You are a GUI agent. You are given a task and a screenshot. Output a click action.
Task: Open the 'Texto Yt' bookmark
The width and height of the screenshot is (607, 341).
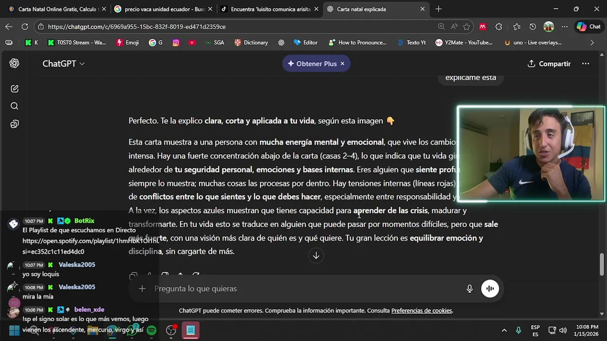[x=411, y=43]
